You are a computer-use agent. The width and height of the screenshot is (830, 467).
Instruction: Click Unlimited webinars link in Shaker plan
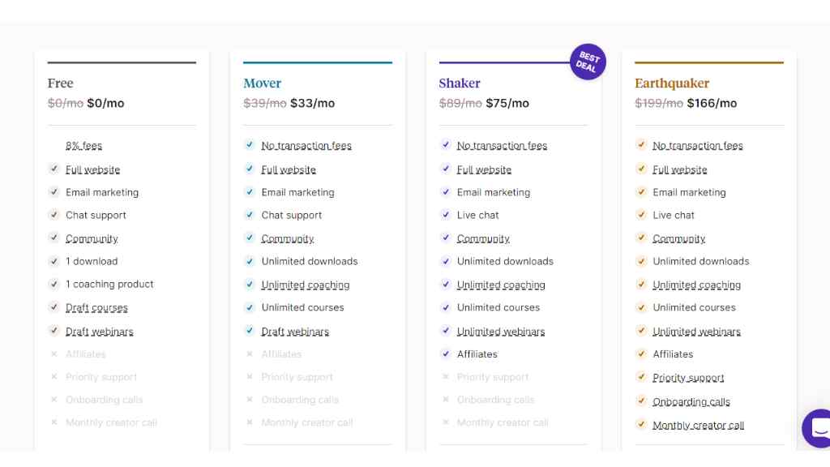501,332
